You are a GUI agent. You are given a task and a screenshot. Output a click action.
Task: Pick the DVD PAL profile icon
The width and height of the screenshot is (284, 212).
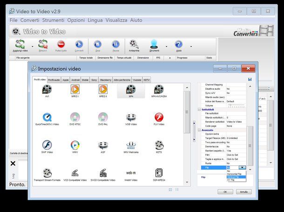[103, 117]
